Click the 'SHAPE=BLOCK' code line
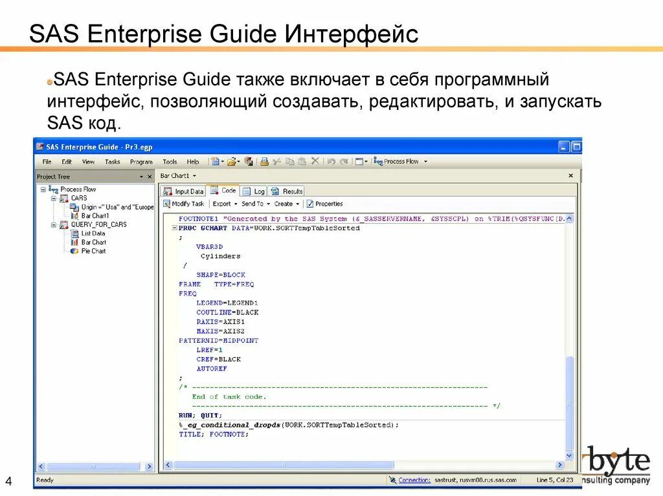 click(x=220, y=275)
